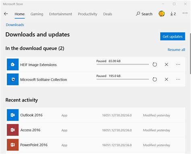Click the Resume all link

(x=176, y=50)
